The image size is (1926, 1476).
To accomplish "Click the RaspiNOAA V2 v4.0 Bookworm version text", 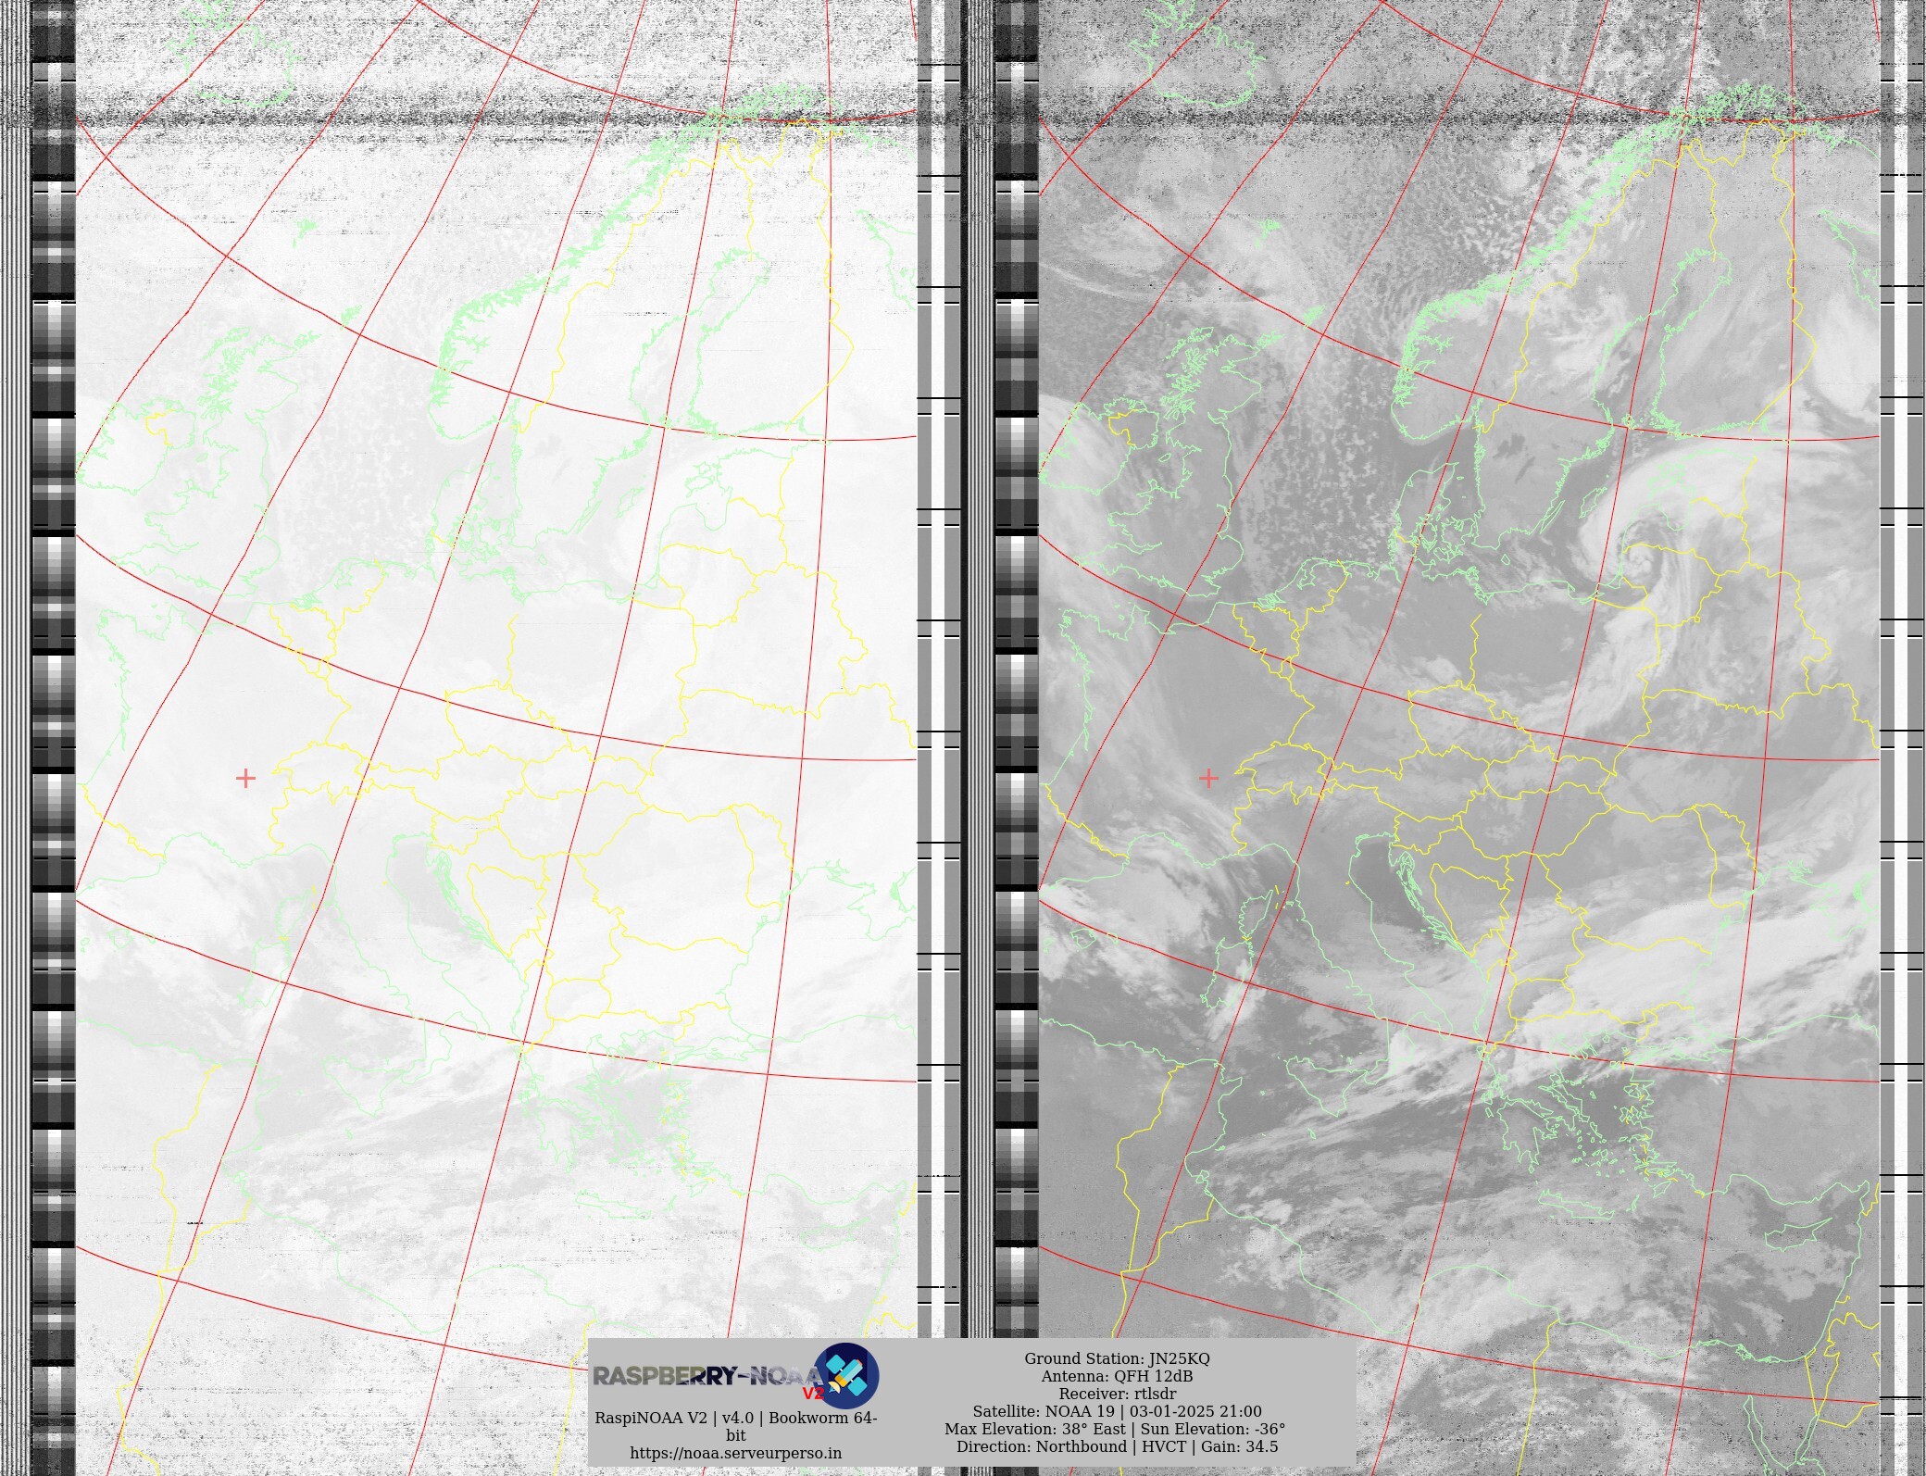I will point(735,1418).
